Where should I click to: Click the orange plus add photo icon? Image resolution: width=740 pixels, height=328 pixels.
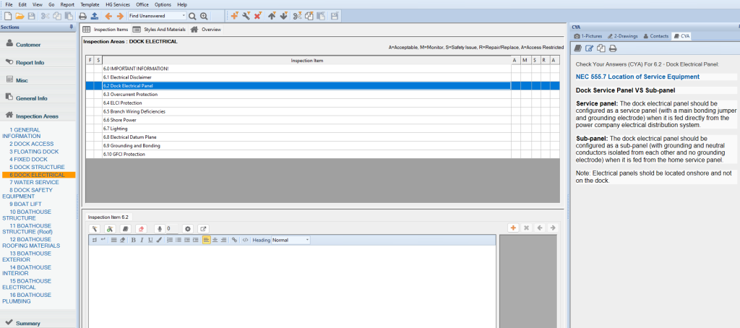[513, 228]
